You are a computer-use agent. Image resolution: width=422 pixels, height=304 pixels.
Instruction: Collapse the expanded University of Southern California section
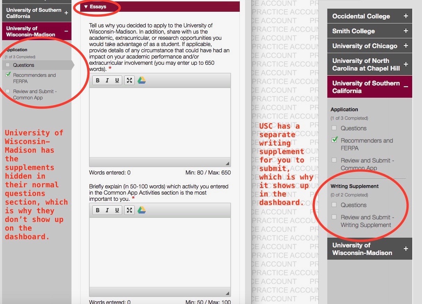tap(370, 87)
